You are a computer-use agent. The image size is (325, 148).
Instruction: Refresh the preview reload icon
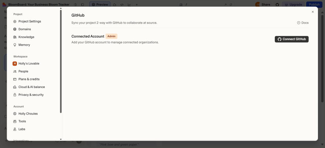pos(231,4)
